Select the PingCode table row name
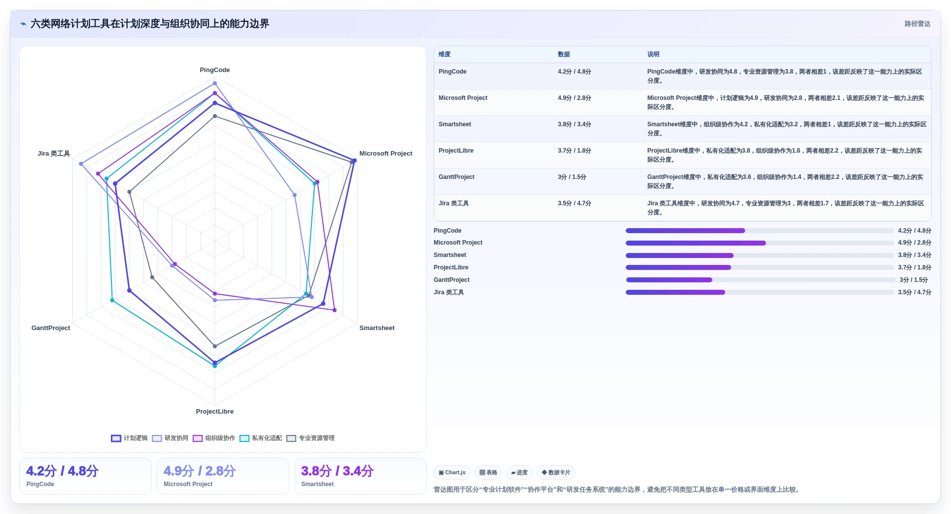Screen dimensions: 951x514 (453, 72)
